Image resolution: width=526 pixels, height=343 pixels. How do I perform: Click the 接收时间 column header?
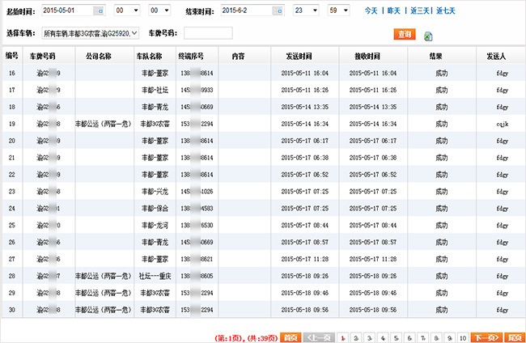coord(367,56)
